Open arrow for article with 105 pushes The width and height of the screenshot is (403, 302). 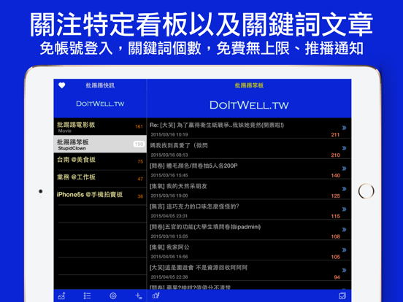[344, 249]
